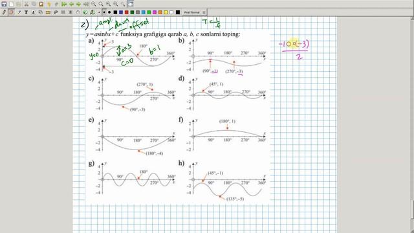Pick the white color swatch

171,12
